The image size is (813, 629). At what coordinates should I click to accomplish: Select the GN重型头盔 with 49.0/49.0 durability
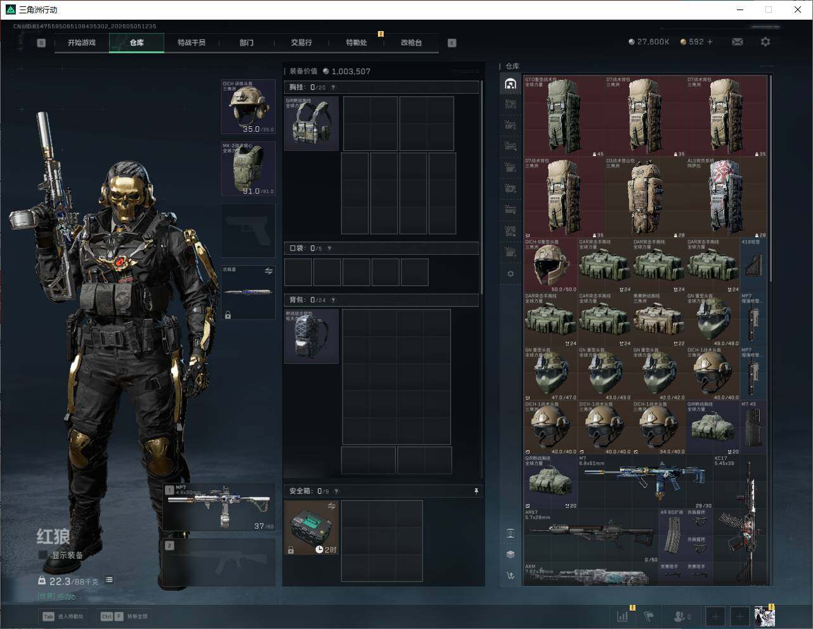click(713, 320)
